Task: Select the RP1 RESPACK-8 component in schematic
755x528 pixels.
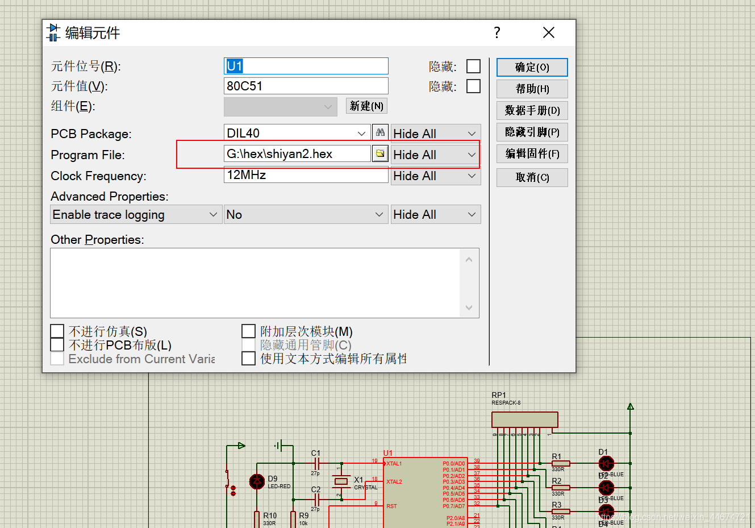Action: click(x=524, y=419)
